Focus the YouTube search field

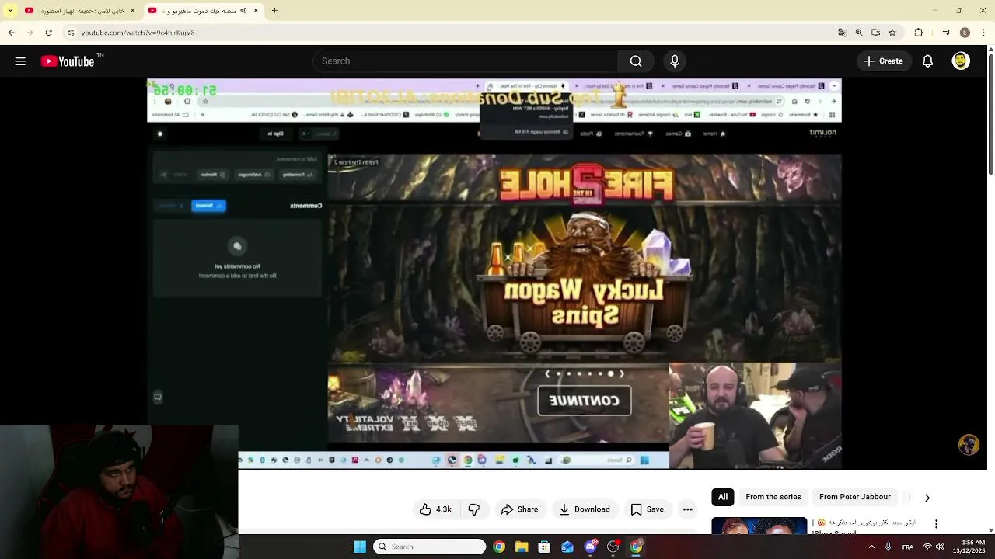pos(466,61)
